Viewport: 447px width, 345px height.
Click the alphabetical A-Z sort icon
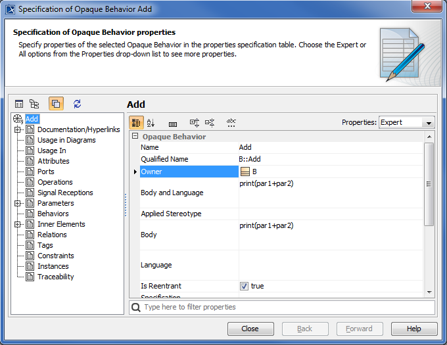151,123
